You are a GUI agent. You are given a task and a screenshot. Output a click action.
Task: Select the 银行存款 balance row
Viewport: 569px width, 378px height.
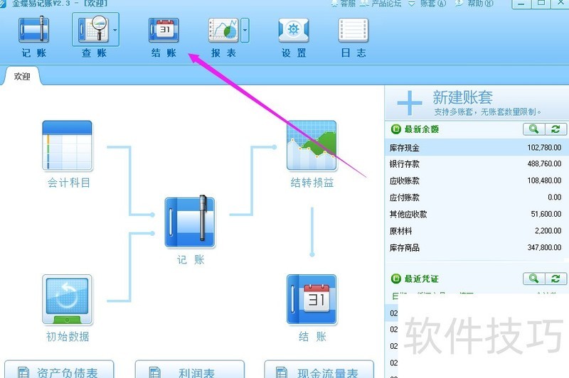pyautogui.click(x=477, y=164)
